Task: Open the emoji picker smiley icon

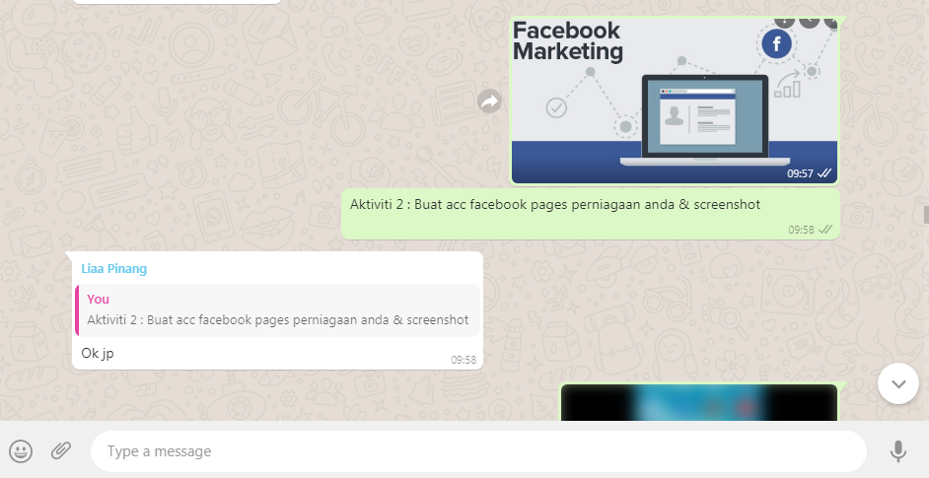Action: [21, 451]
